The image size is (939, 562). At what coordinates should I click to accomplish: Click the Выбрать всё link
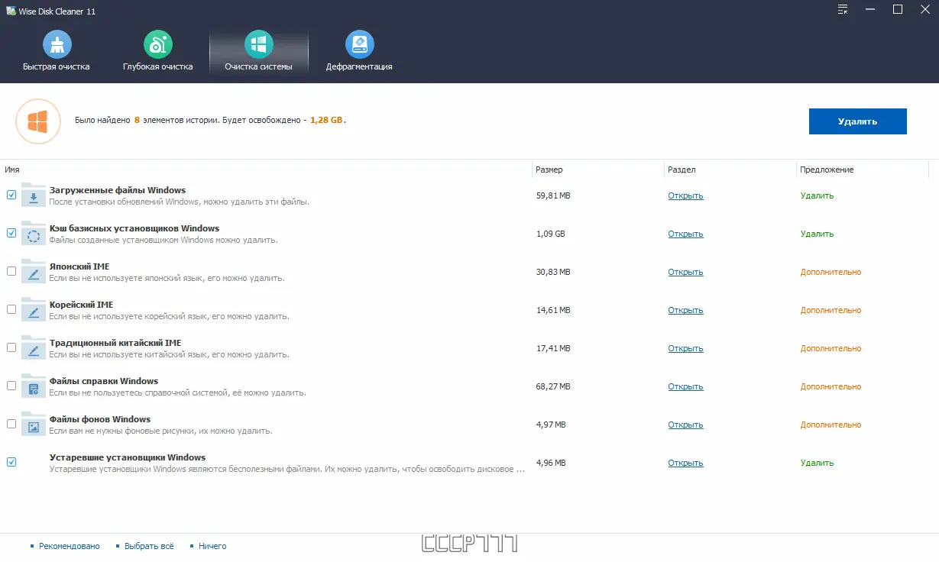point(148,546)
